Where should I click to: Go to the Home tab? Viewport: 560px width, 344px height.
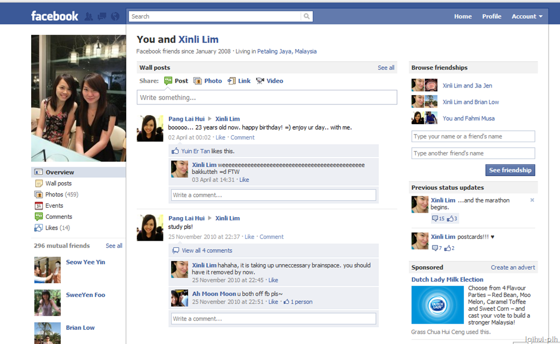click(463, 16)
